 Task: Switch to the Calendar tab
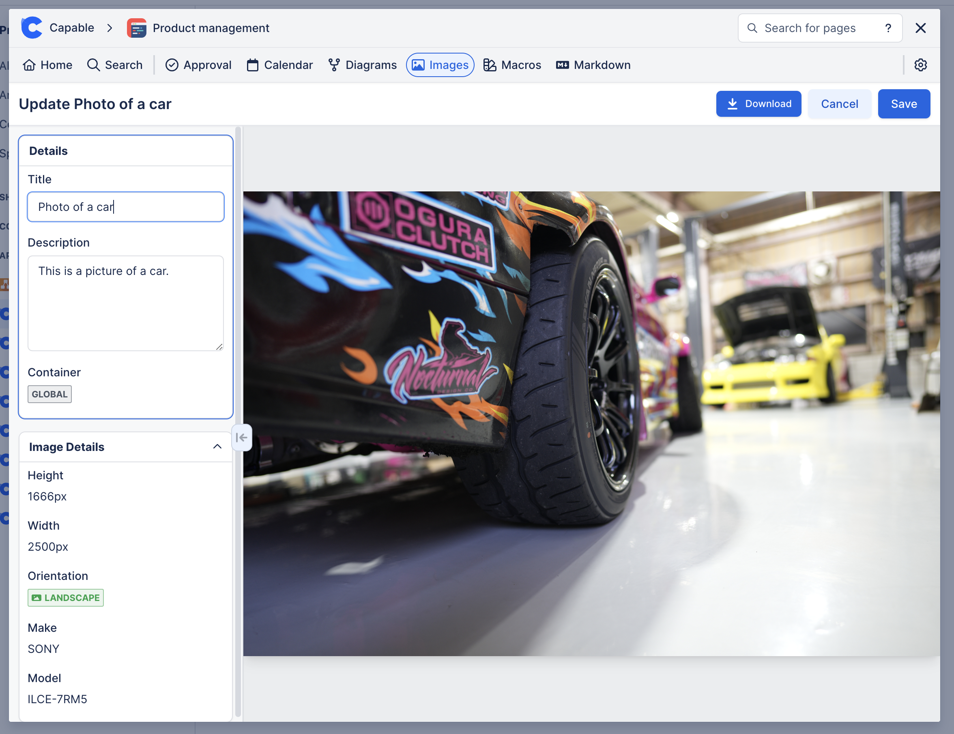(x=279, y=65)
